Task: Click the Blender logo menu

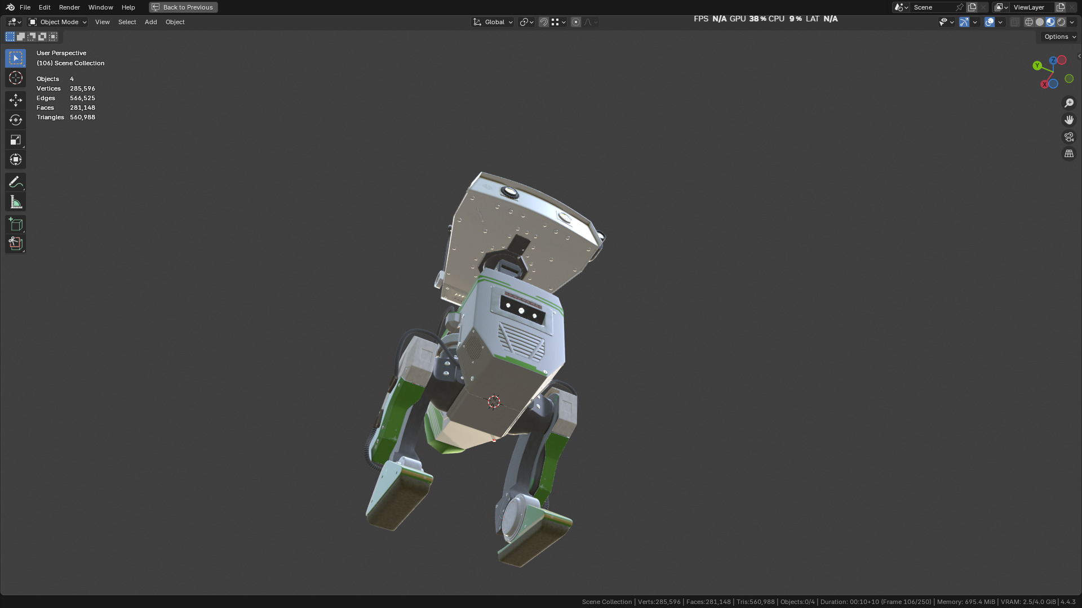Action: [x=10, y=7]
